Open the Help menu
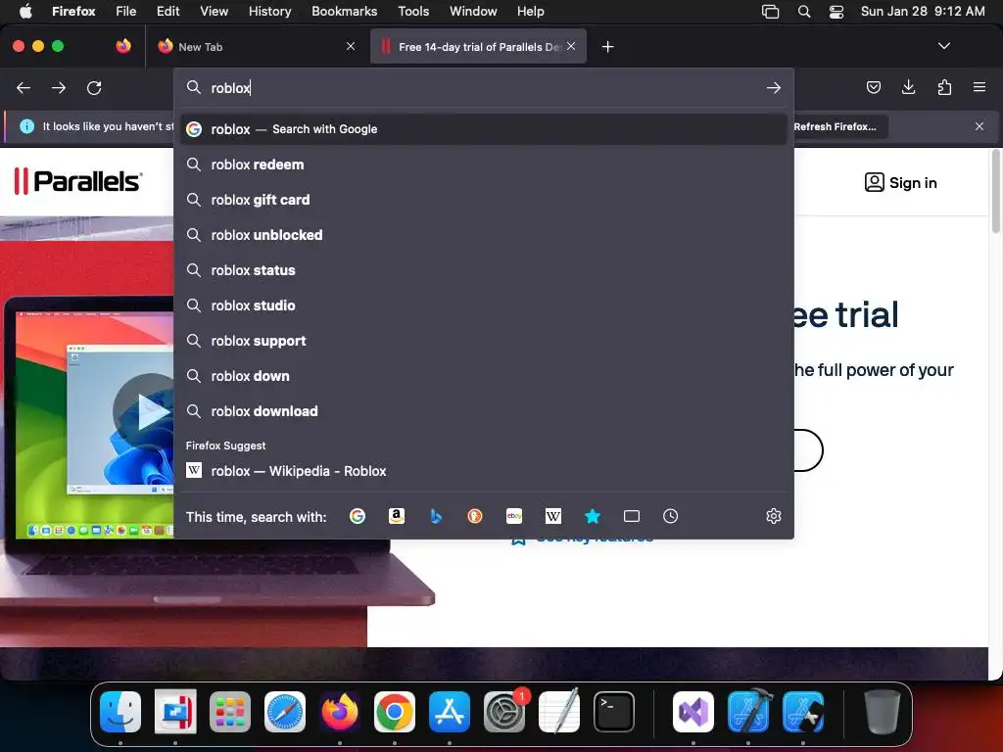The width and height of the screenshot is (1003, 752). tap(530, 12)
